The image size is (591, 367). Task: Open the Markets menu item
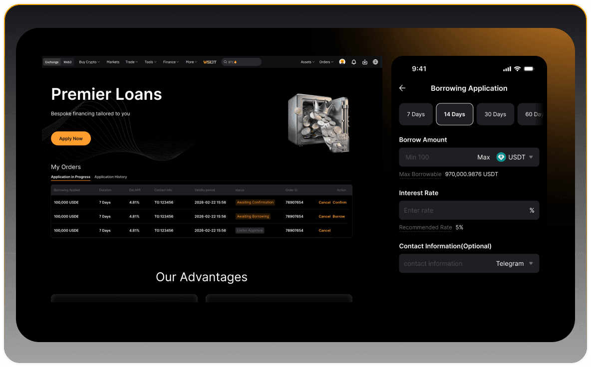coord(113,62)
